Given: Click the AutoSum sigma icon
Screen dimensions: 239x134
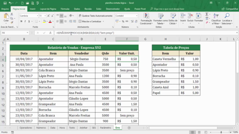Looking at the screenshot, I should click(207, 14).
